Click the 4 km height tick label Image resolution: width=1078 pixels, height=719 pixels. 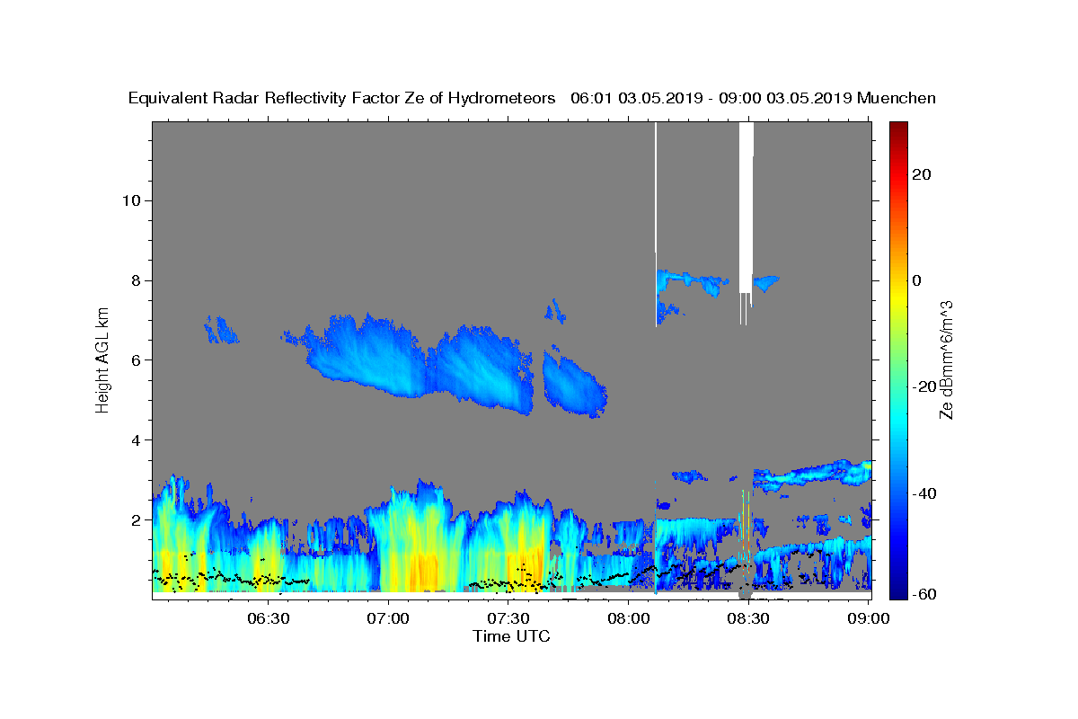(135, 440)
